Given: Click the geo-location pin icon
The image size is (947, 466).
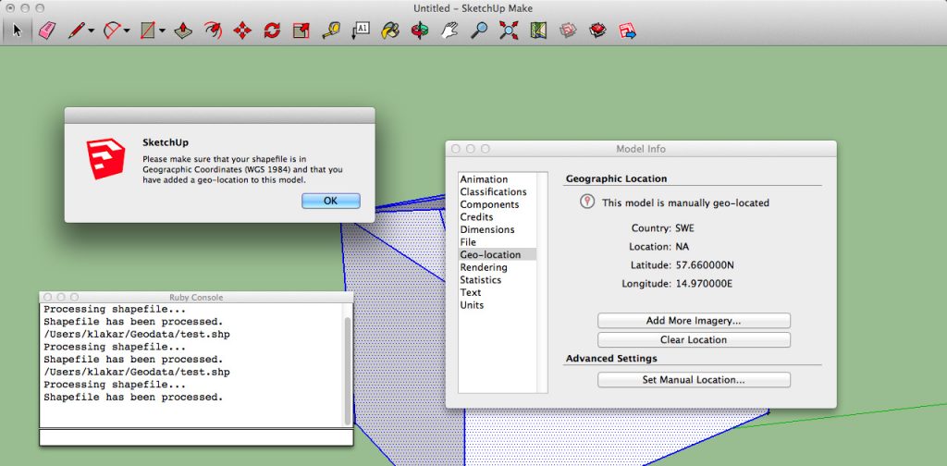Looking at the screenshot, I should 587,202.
